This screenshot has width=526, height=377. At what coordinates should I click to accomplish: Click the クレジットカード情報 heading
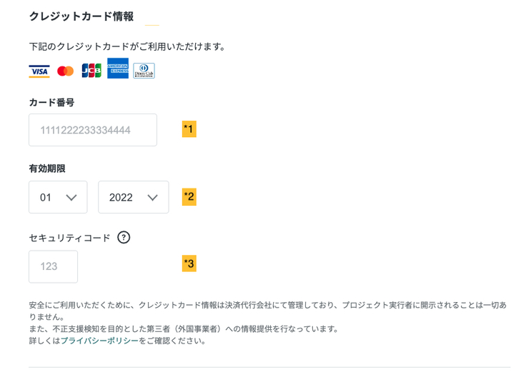(x=81, y=16)
